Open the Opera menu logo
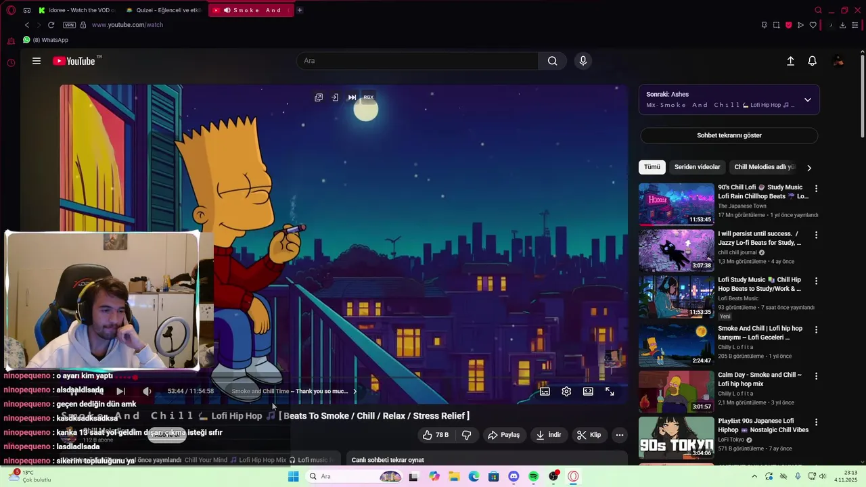The image size is (866, 487). [11, 10]
